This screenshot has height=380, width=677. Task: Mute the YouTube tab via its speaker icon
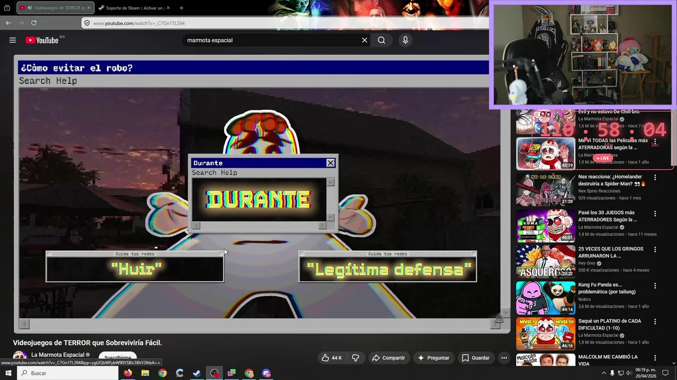(30, 8)
